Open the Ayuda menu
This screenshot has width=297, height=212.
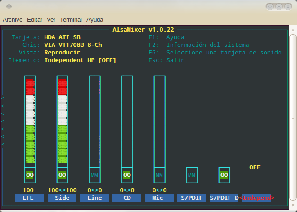point(94,20)
